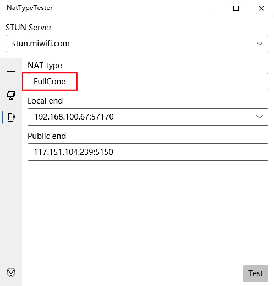Minimize the NatTypeTester window
Image resolution: width=274 pixels, height=286 pixels.
(211, 8)
